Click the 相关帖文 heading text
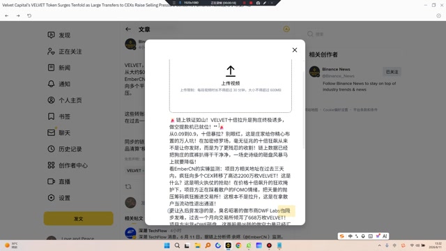 click(134, 218)
